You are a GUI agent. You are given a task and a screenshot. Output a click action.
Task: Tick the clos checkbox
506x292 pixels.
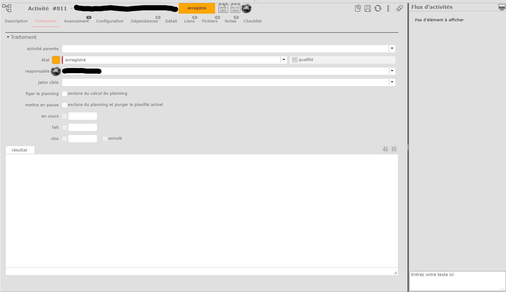click(65, 139)
